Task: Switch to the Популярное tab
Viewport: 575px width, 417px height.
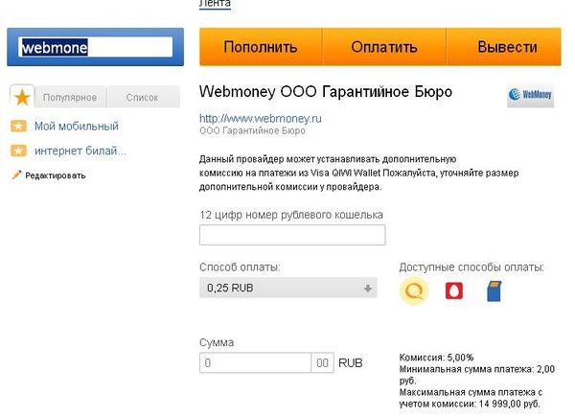Action: (x=70, y=98)
